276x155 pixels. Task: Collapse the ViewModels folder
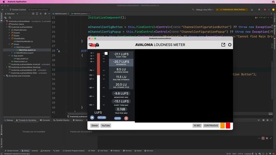click(x=9, y=38)
